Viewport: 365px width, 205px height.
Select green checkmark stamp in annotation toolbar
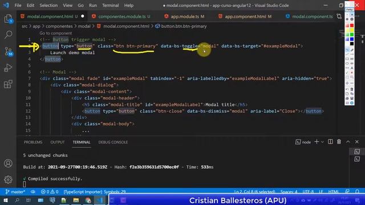click(347, 72)
